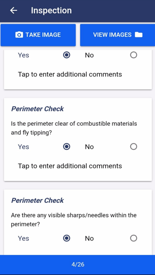Open the TAKE IMAGE button

(38, 35)
